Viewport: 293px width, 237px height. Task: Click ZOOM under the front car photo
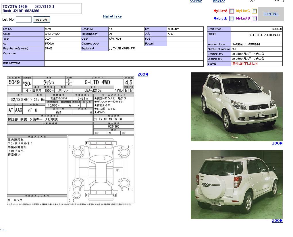277,143
